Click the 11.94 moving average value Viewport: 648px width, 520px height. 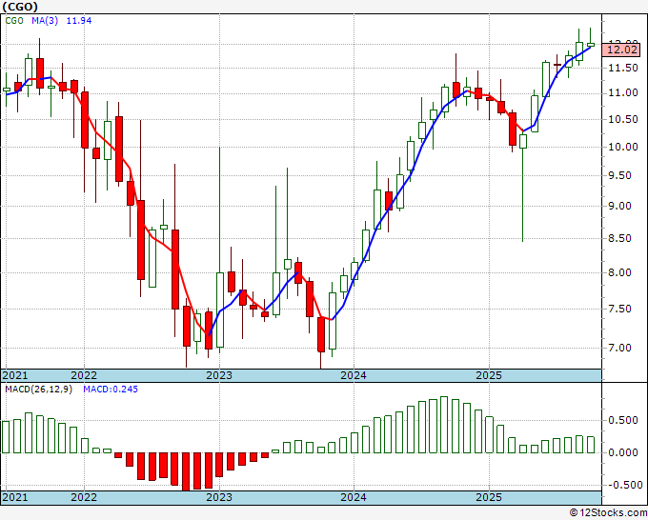click(x=79, y=21)
